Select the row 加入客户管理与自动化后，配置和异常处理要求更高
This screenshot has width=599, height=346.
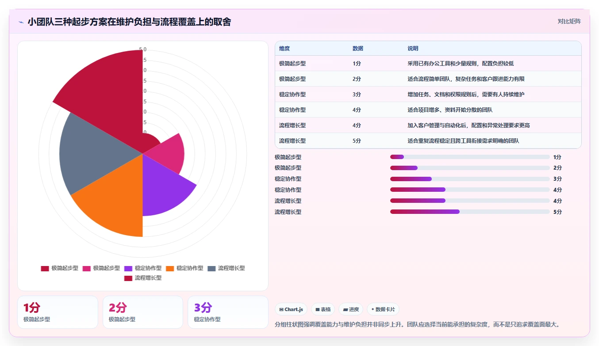point(428,125)
